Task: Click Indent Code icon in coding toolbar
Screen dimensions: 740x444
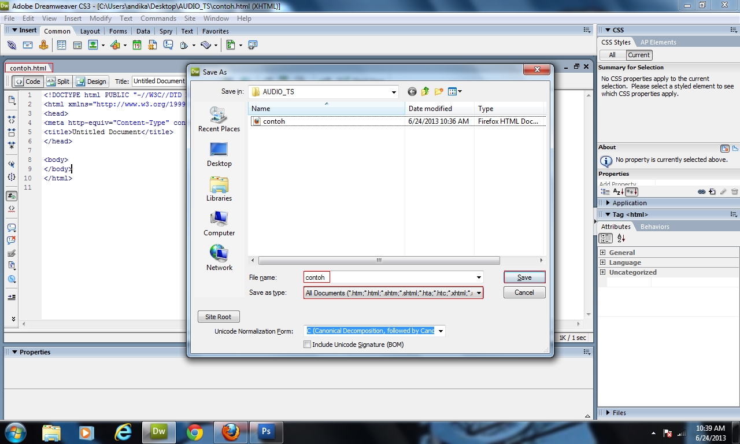Action: pyautogui.click(x=12, y=297)
